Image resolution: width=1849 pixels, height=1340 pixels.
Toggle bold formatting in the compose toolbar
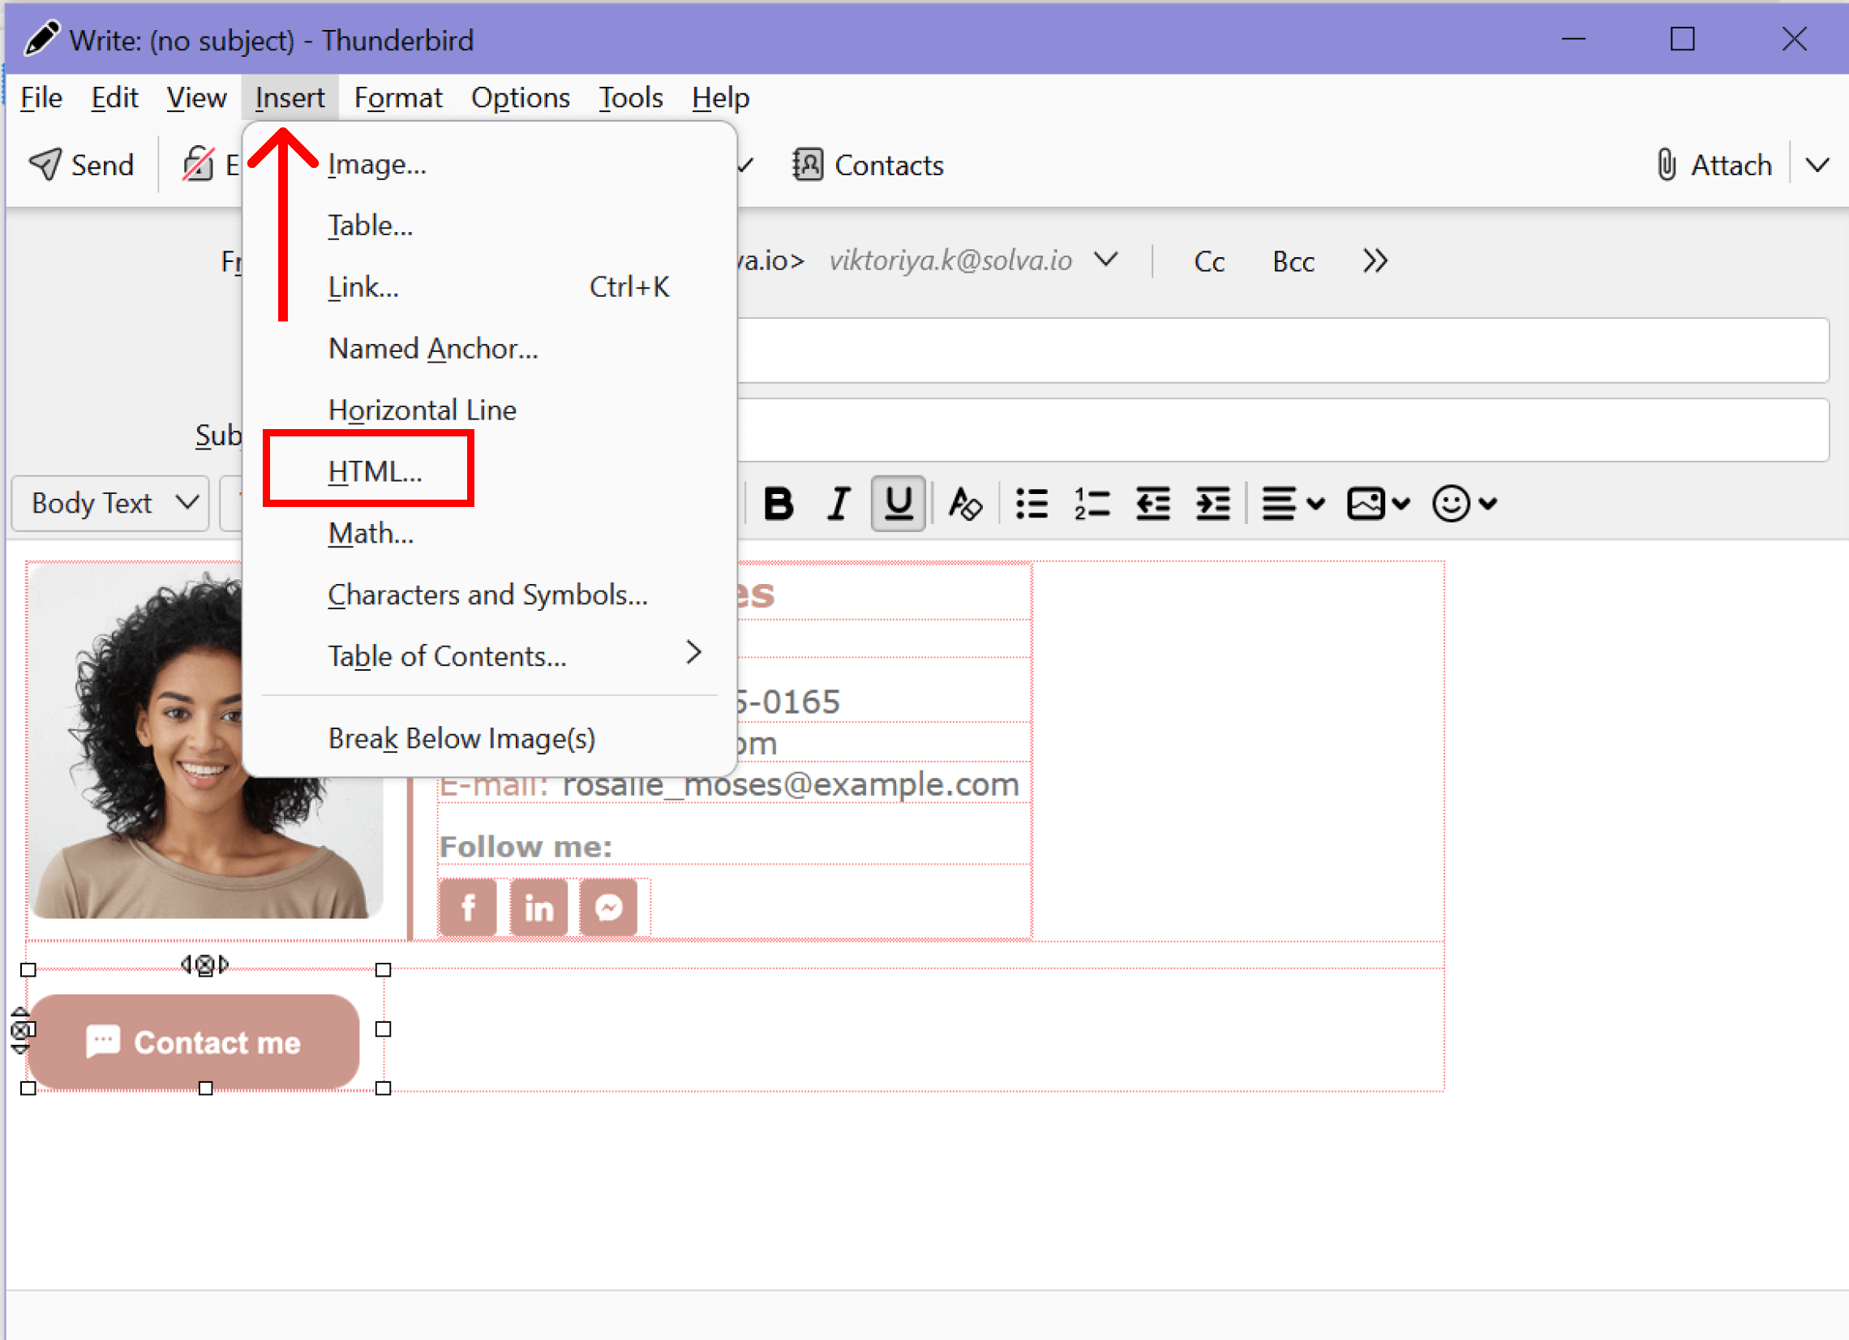[778, 503]
